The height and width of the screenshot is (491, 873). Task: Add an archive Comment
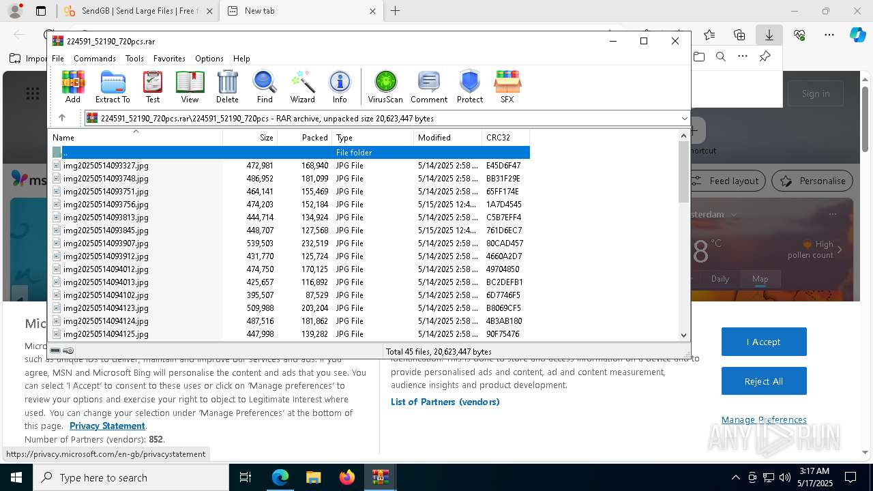tap(429, 87)
